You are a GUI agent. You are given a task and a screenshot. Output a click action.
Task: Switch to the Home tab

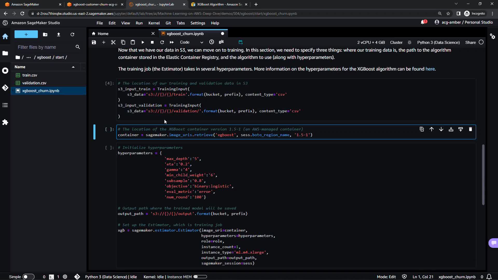103,34
